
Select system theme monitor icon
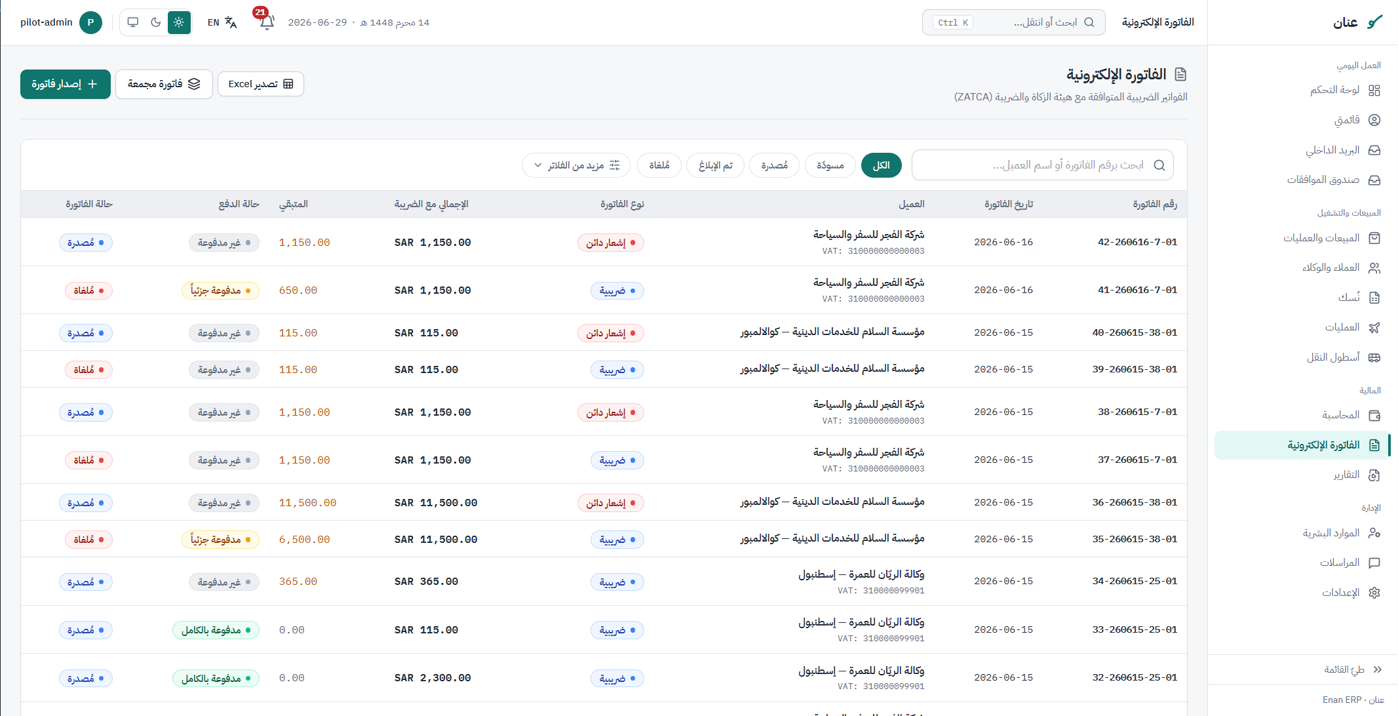point(133,22)
